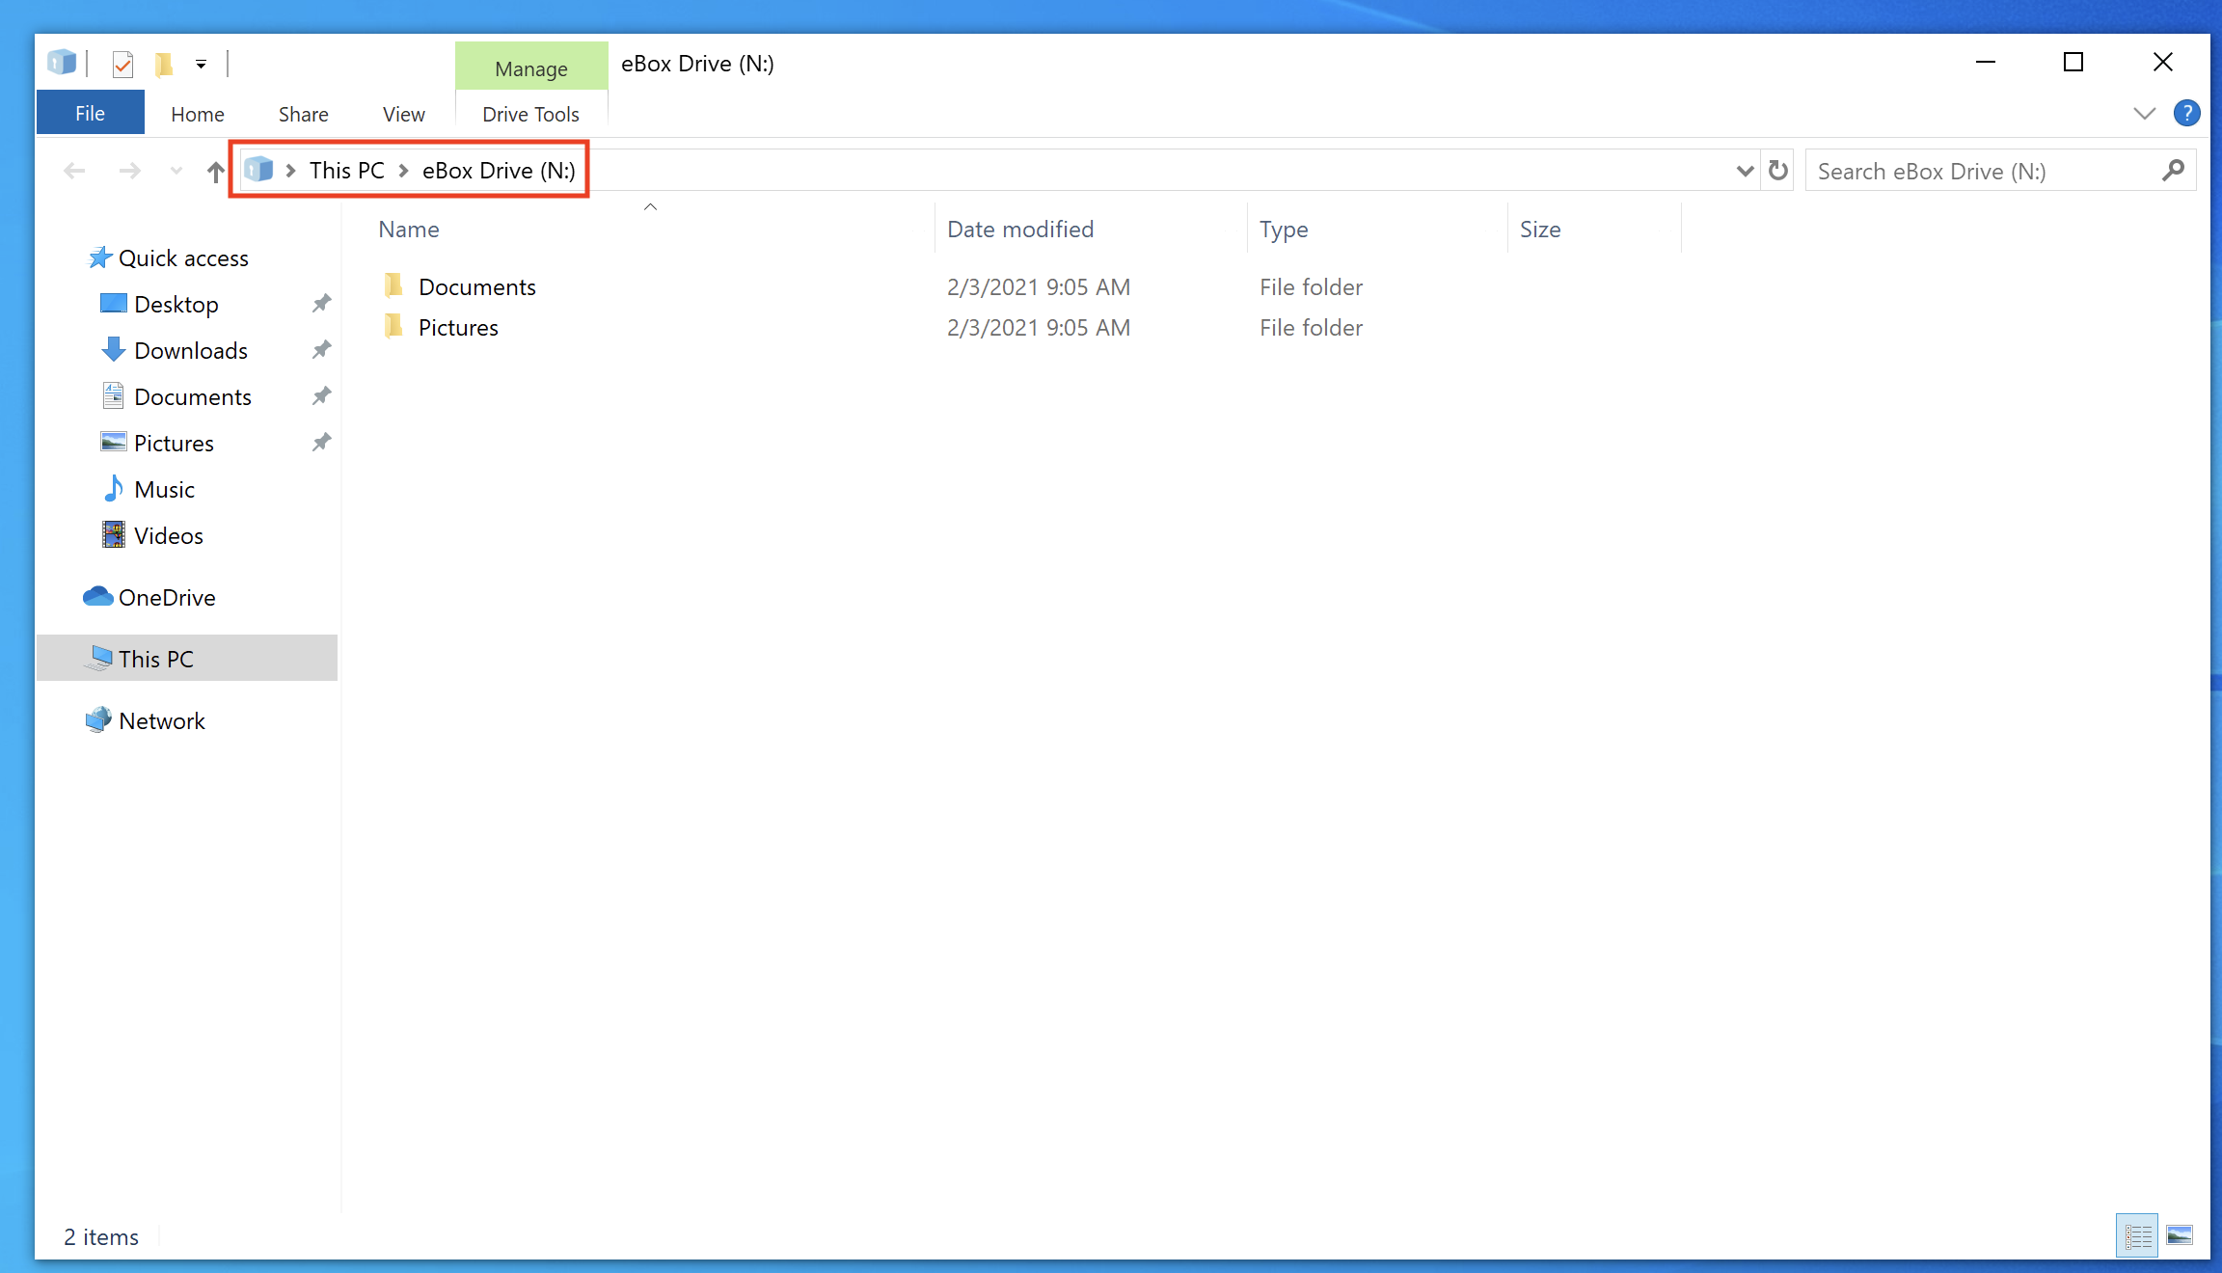The image size is (2222, 1273).
Task: Open the Drive Tools tab
Action: coord(530,114)
